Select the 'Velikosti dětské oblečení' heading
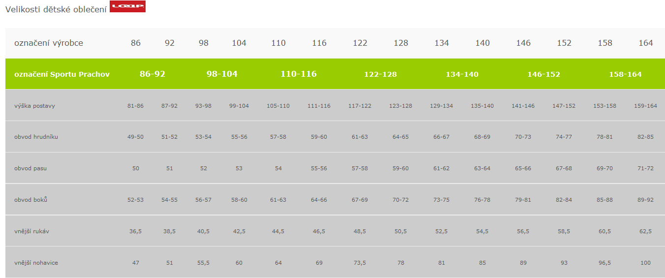Viewport: 665px width, 278px height. click(x=56, y=9)
